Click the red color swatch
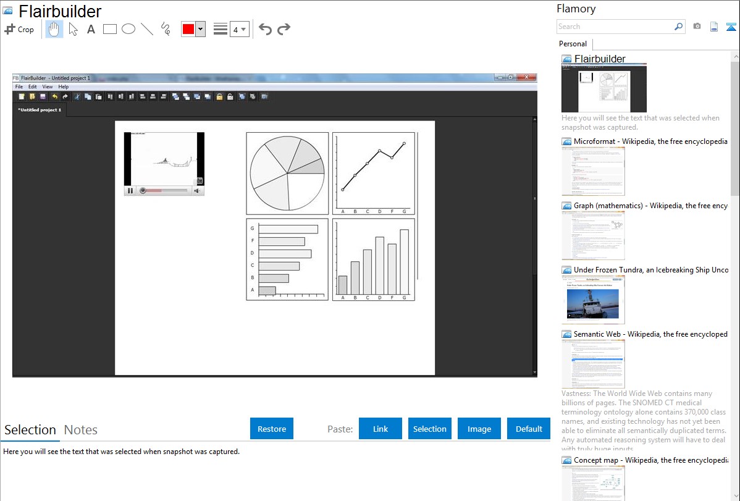 pos(188,29)
